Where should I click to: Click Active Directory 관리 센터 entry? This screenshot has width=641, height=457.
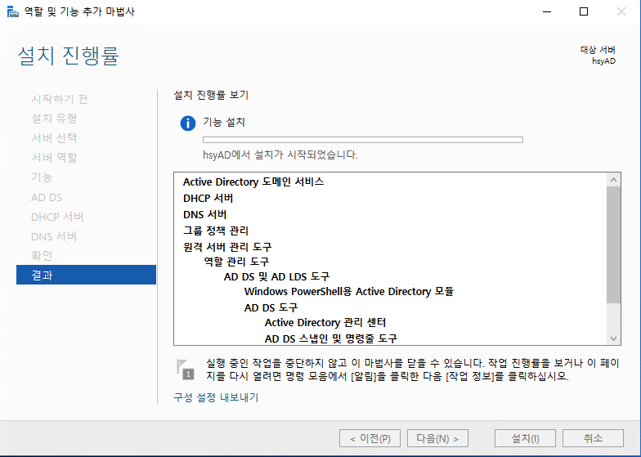point(325,322)
